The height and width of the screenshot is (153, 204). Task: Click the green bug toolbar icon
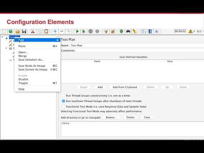[122, 31]
